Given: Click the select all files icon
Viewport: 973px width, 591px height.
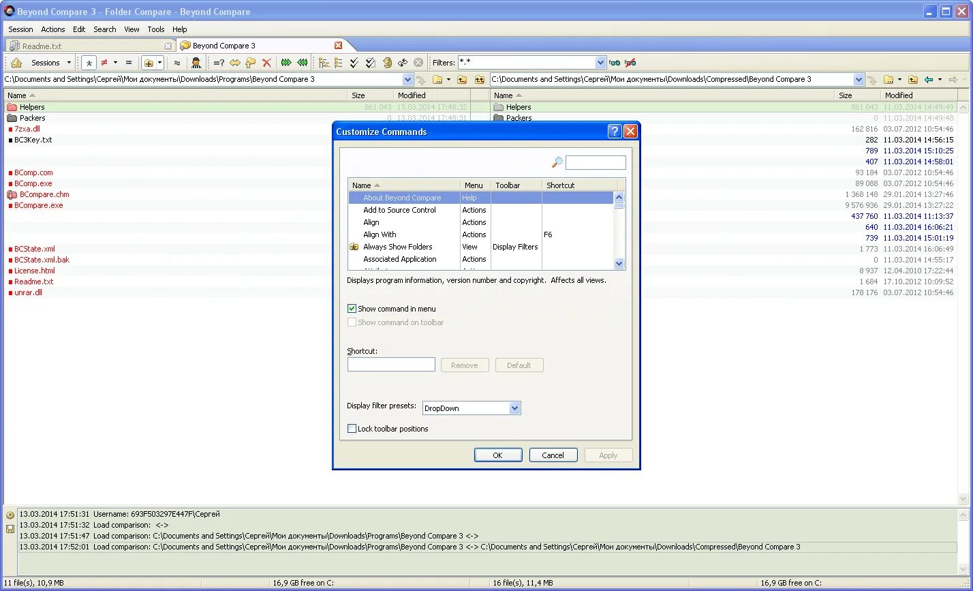Looking at the screenshot, I should [370, 63].
